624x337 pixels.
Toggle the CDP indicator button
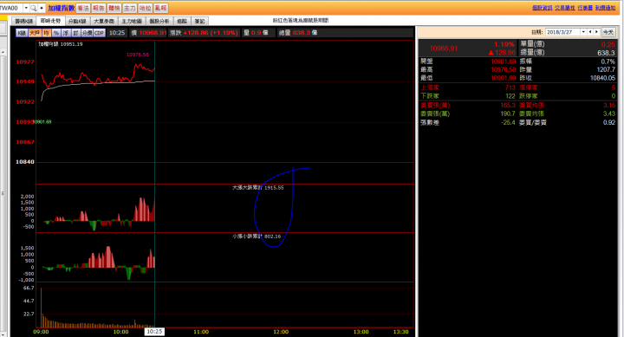coord(99,33)
